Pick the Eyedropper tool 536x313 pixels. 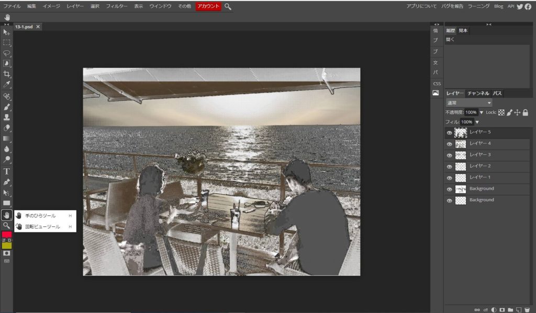click(7, 85)
